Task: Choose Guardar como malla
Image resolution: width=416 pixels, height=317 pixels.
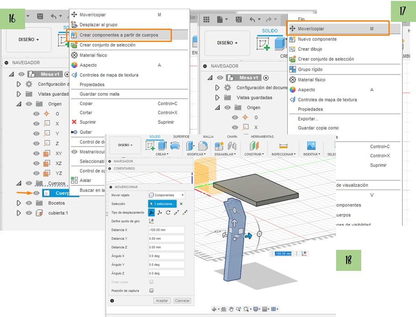Action: click(x=100, y=94)
